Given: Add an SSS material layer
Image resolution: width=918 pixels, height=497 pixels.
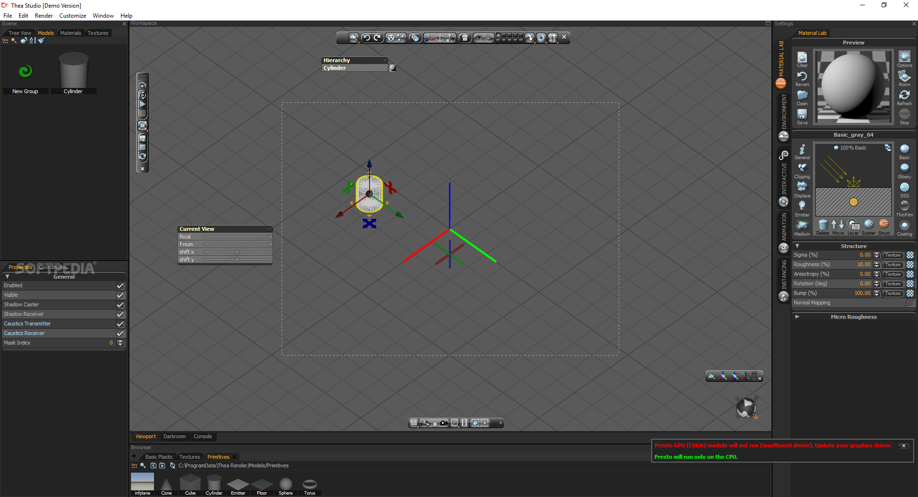Looking at the screenshot, I should (x=905, y=190).
